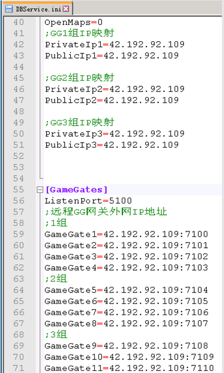Click the [GameGates] section header text
Viewport: 224px width, 373px height.
[76, 190]
